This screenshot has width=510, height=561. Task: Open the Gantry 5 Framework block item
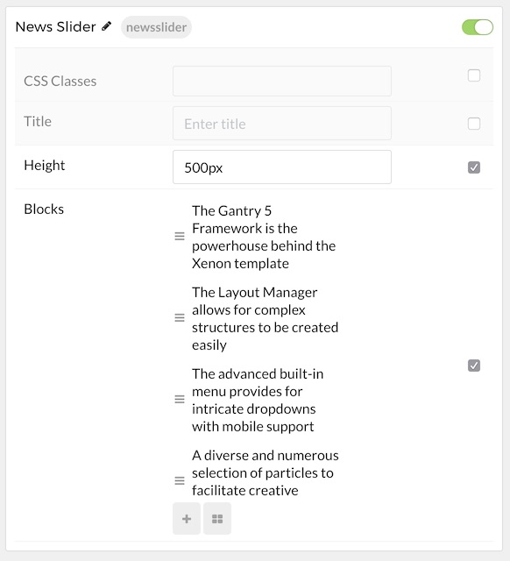pyautogui.click(x=264, y=237)
